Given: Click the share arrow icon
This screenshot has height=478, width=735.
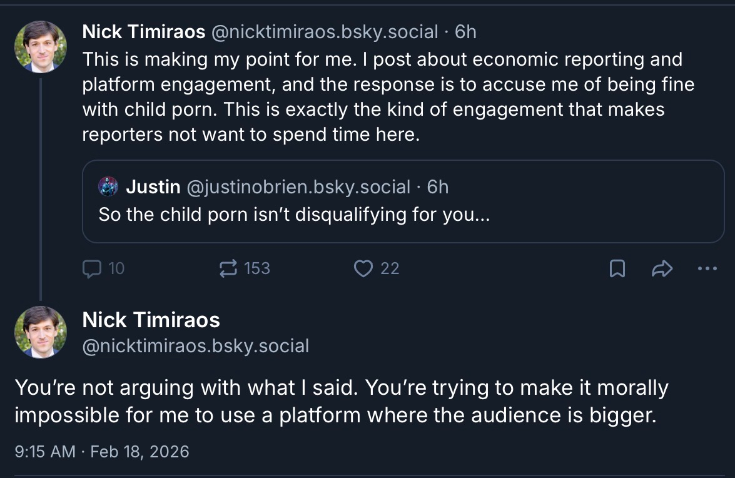Looking at the screenshot, I should pos(662,268).
